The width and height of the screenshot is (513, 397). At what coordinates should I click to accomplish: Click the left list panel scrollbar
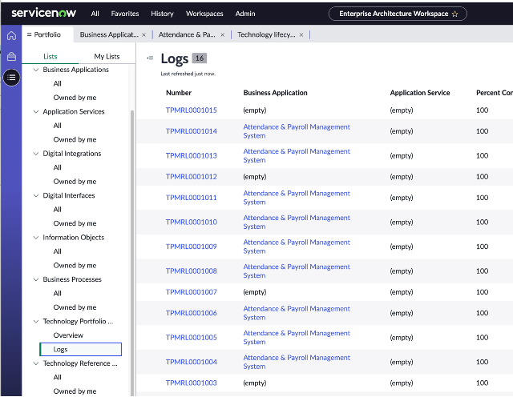point(132,251)
